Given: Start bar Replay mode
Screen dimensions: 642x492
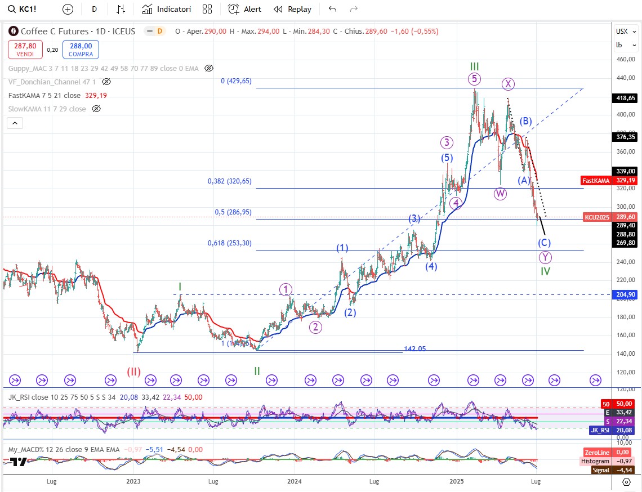Looking at the screenshot, I should (x=293, y=9).
